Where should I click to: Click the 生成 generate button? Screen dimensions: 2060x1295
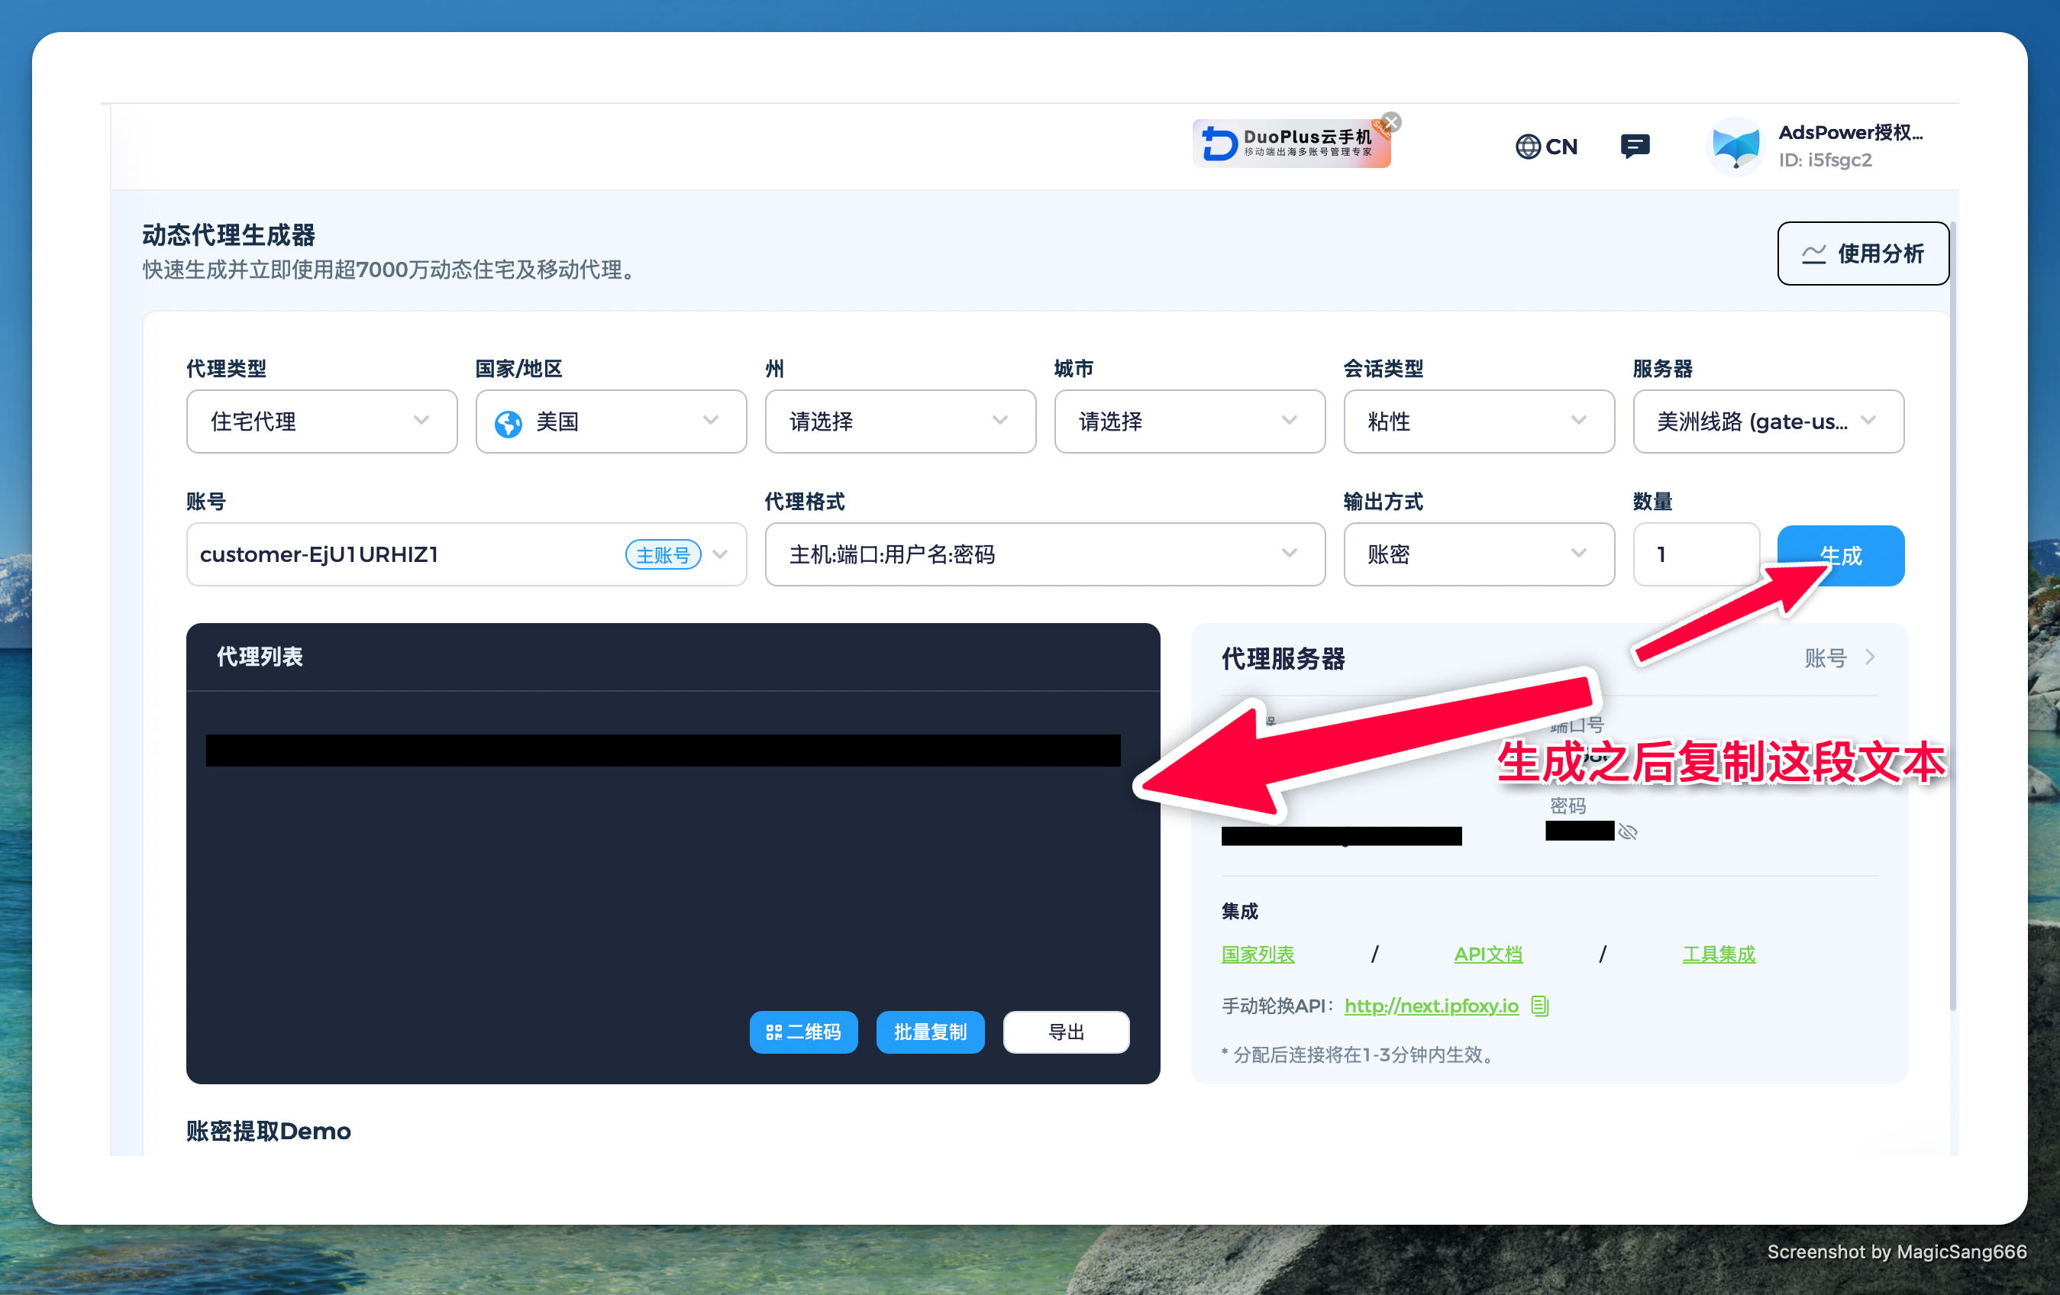click(1839, 555)
